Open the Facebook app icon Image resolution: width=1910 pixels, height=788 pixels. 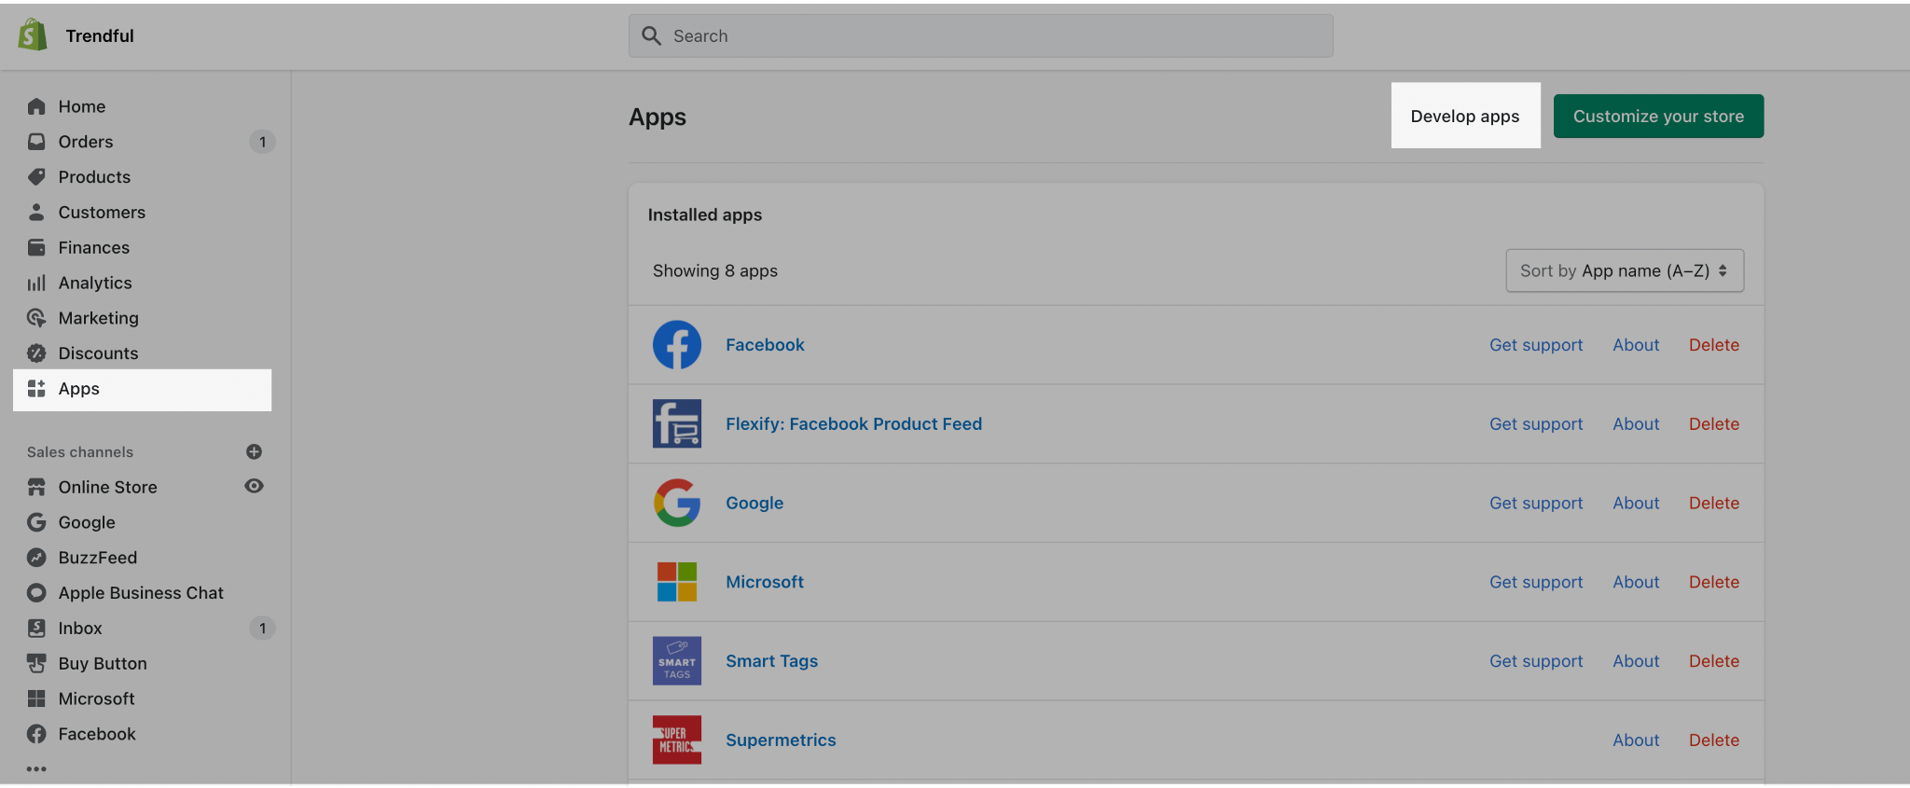pyautogui.click(x=677, y=345)
